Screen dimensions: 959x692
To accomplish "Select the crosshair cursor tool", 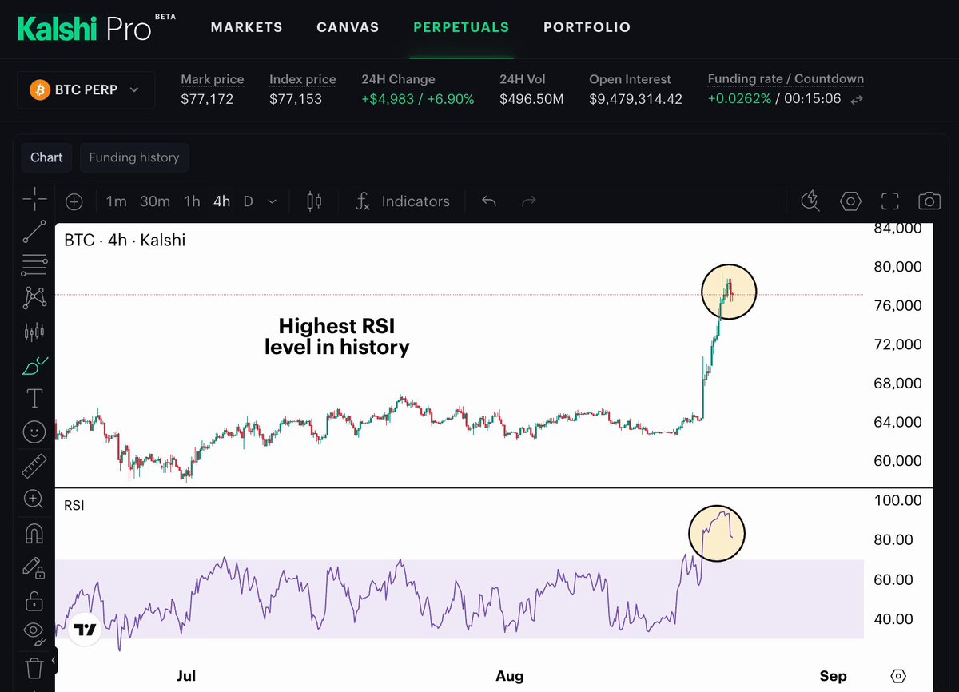I will point(34,200).
